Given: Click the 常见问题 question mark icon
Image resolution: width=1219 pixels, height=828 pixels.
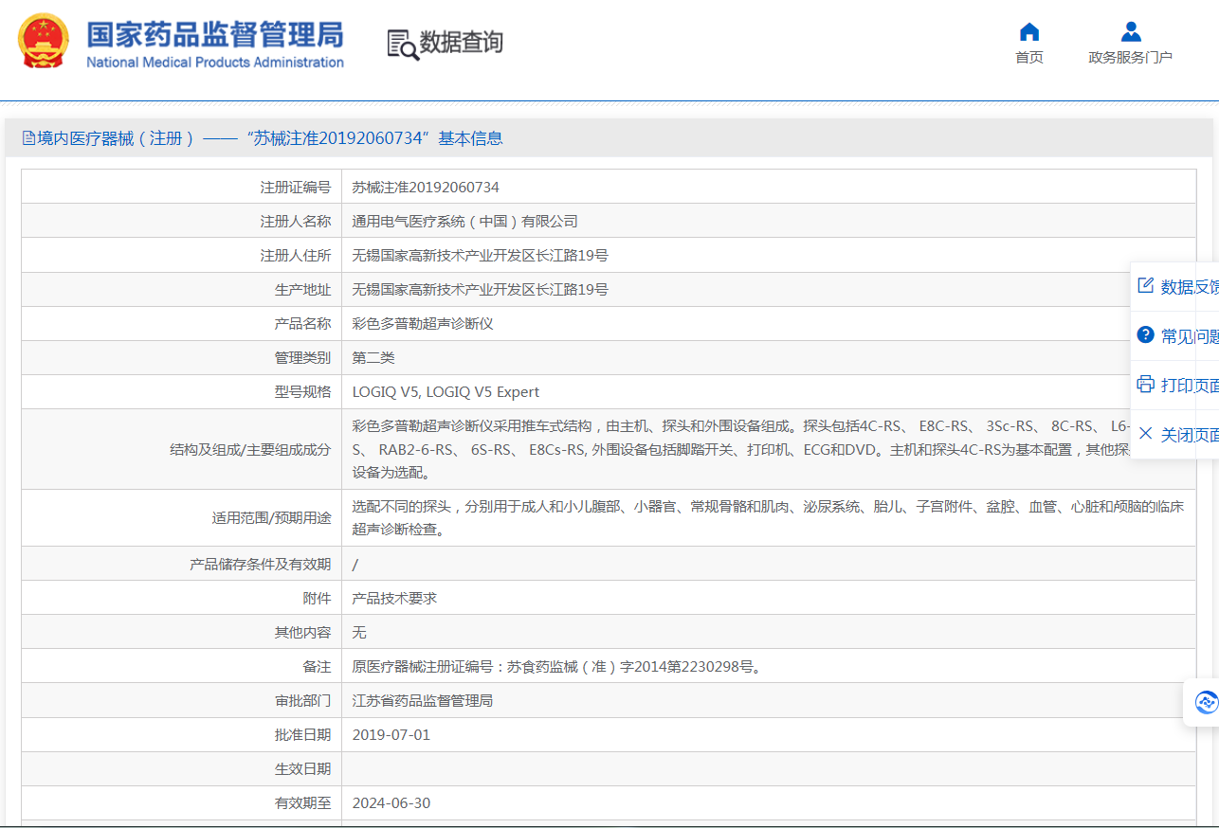Looking at the screenshot, I should [x=1145, y=335].
